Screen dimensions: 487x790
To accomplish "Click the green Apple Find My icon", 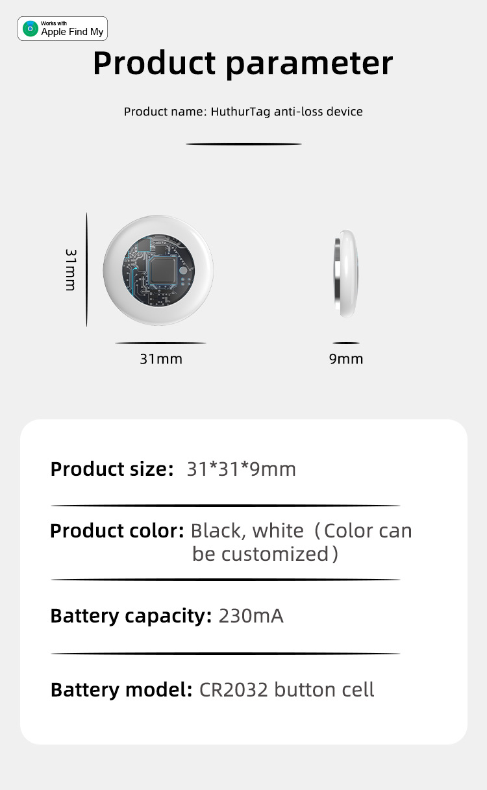I will click(31, 29).
